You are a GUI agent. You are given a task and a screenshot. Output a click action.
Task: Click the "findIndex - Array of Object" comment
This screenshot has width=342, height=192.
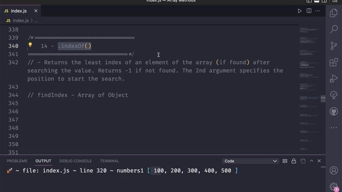[77, 95]
